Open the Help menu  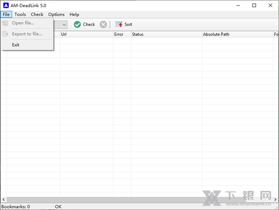[x=74, y=14]
